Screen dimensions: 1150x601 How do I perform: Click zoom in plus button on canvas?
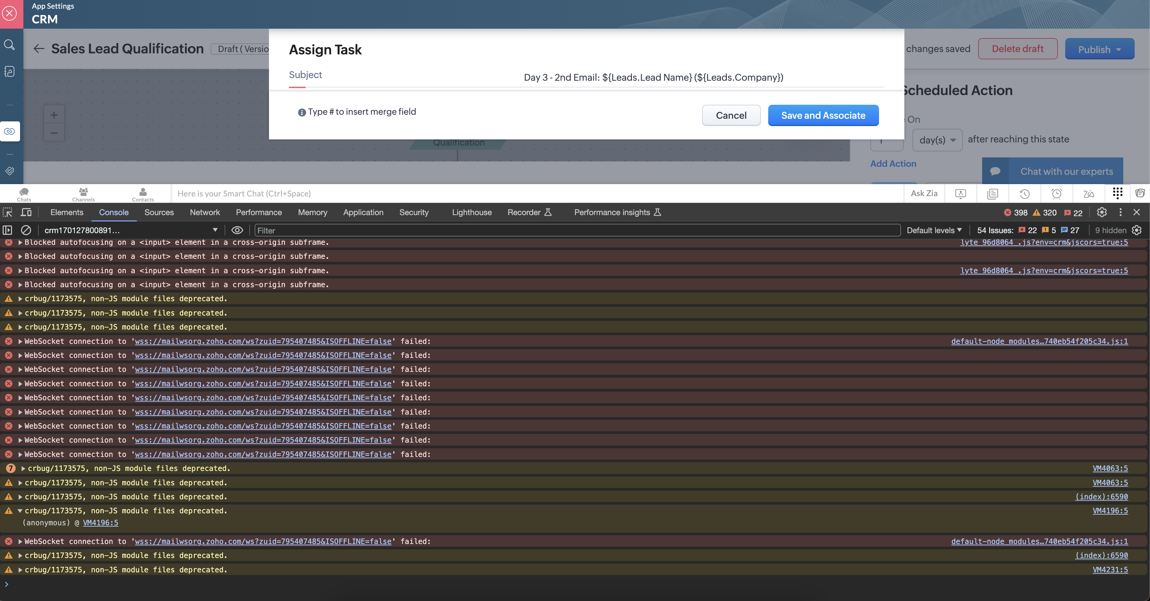54,115
